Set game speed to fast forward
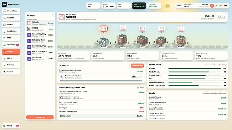This screenshot has height=130, width=232. (x=221, y=6)
